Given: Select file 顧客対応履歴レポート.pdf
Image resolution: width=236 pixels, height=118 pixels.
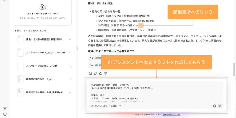Looking at the screenshot, I should 39,79.
